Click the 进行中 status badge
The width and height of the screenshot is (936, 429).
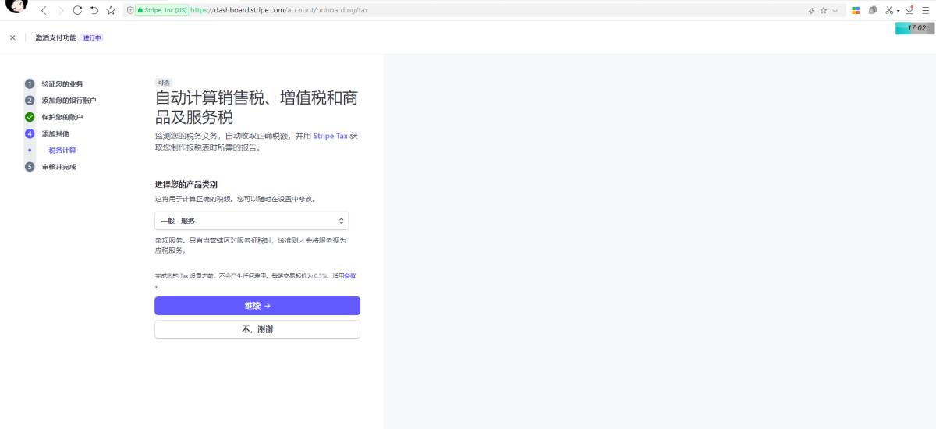[x=92, y=37]
